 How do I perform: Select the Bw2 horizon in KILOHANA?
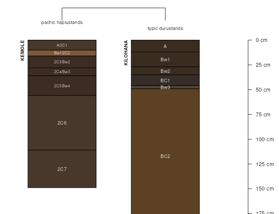165,71
